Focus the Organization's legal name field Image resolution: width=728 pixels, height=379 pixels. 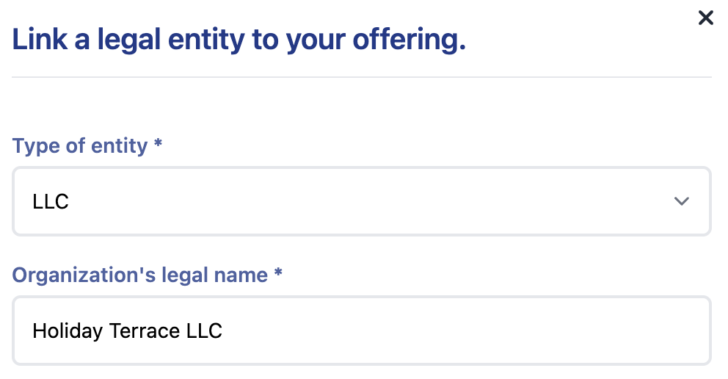pos(362,331)
